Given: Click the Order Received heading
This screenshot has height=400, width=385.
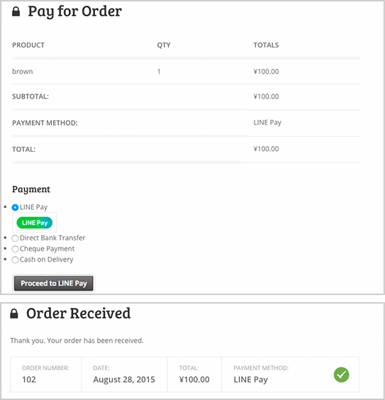Looking at the screenshot, I should pyautogui.click(x=78, y=313).
